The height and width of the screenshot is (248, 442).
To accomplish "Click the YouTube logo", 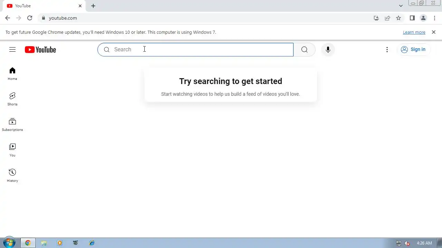I will [x=40, y=50].
